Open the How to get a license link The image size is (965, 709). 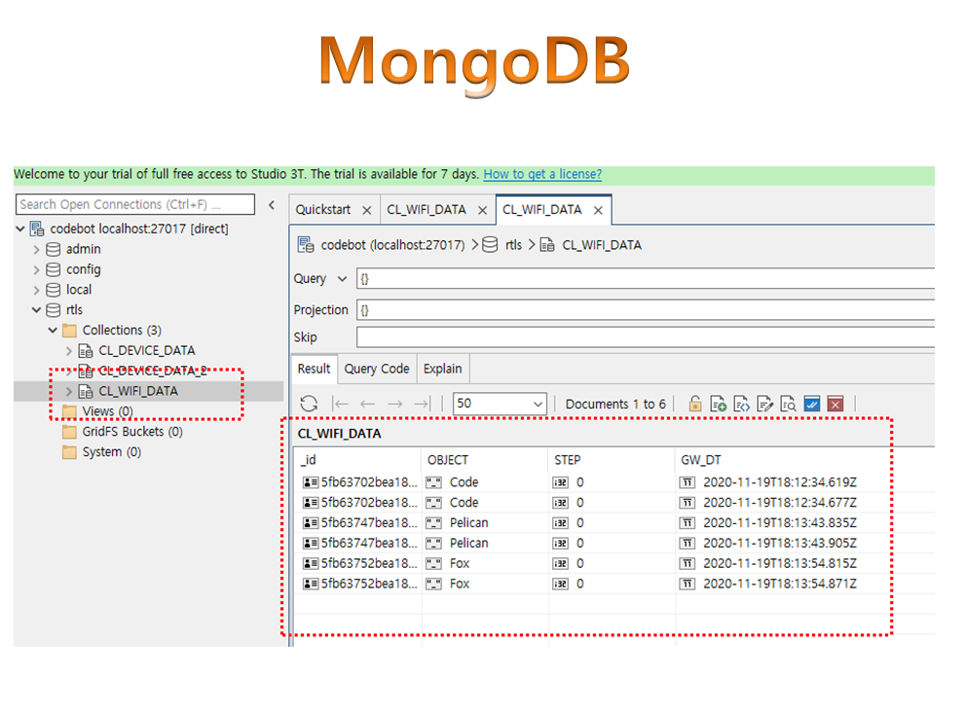542,174
